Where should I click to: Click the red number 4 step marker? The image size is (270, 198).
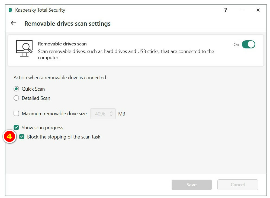click(9, 137)
